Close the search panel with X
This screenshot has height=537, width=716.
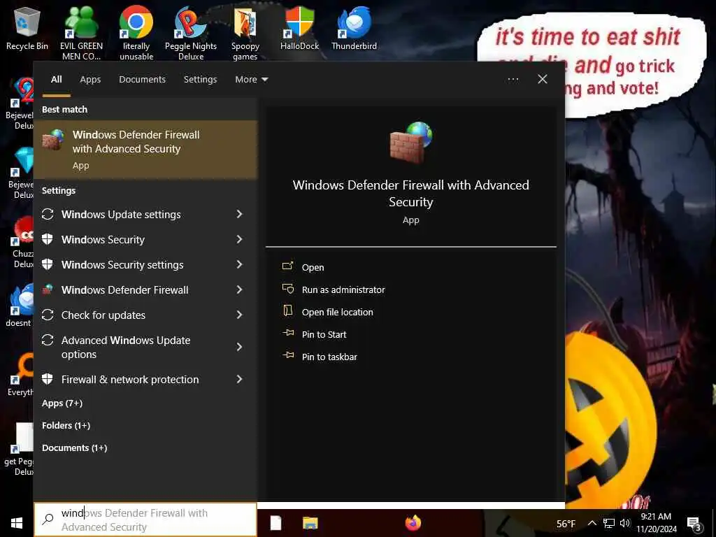click(543, 80)
